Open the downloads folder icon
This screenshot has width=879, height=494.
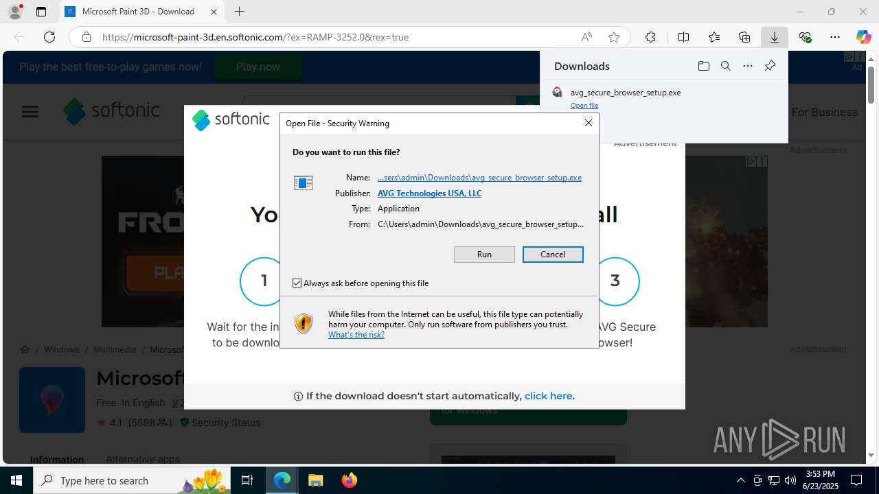[x=703, y=66]
